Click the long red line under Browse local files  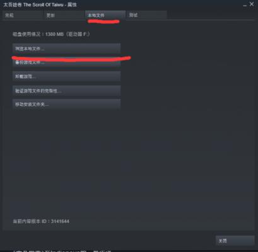pyautogui.click(x=71, y=59)
